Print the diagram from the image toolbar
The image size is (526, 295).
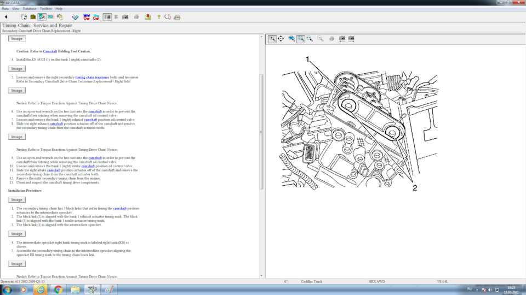(331, 39)
